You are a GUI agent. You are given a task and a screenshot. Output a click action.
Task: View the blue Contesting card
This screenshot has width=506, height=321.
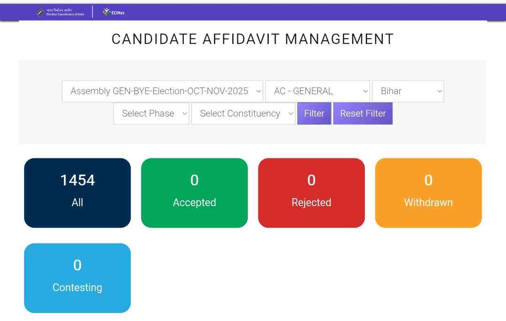pyautogui.click(x=78, y=278)
